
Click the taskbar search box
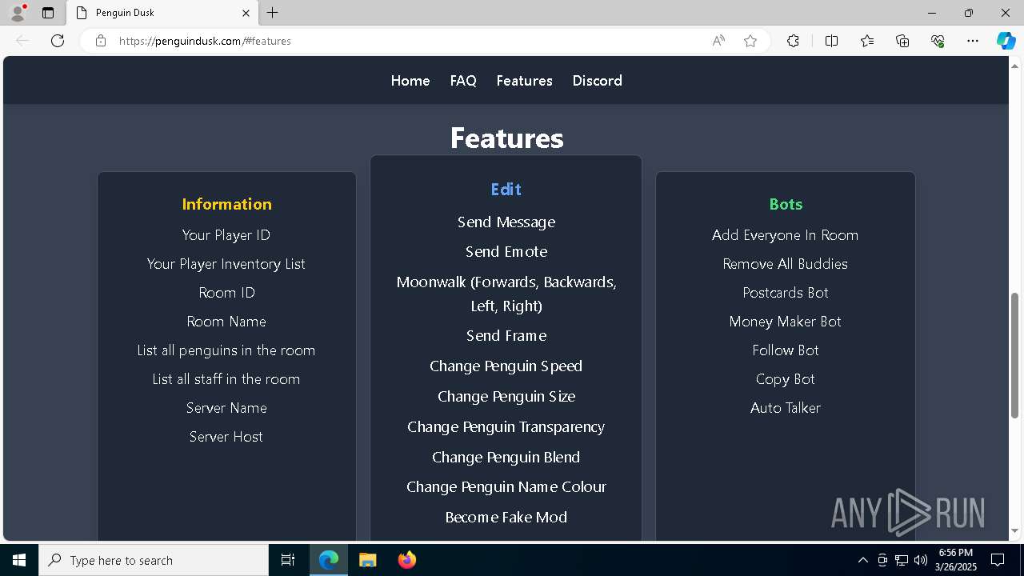[154, 560]
